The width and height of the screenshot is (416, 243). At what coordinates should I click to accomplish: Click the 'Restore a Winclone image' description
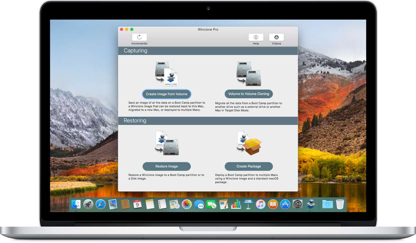pyautogui.click(x=166, y=177)
